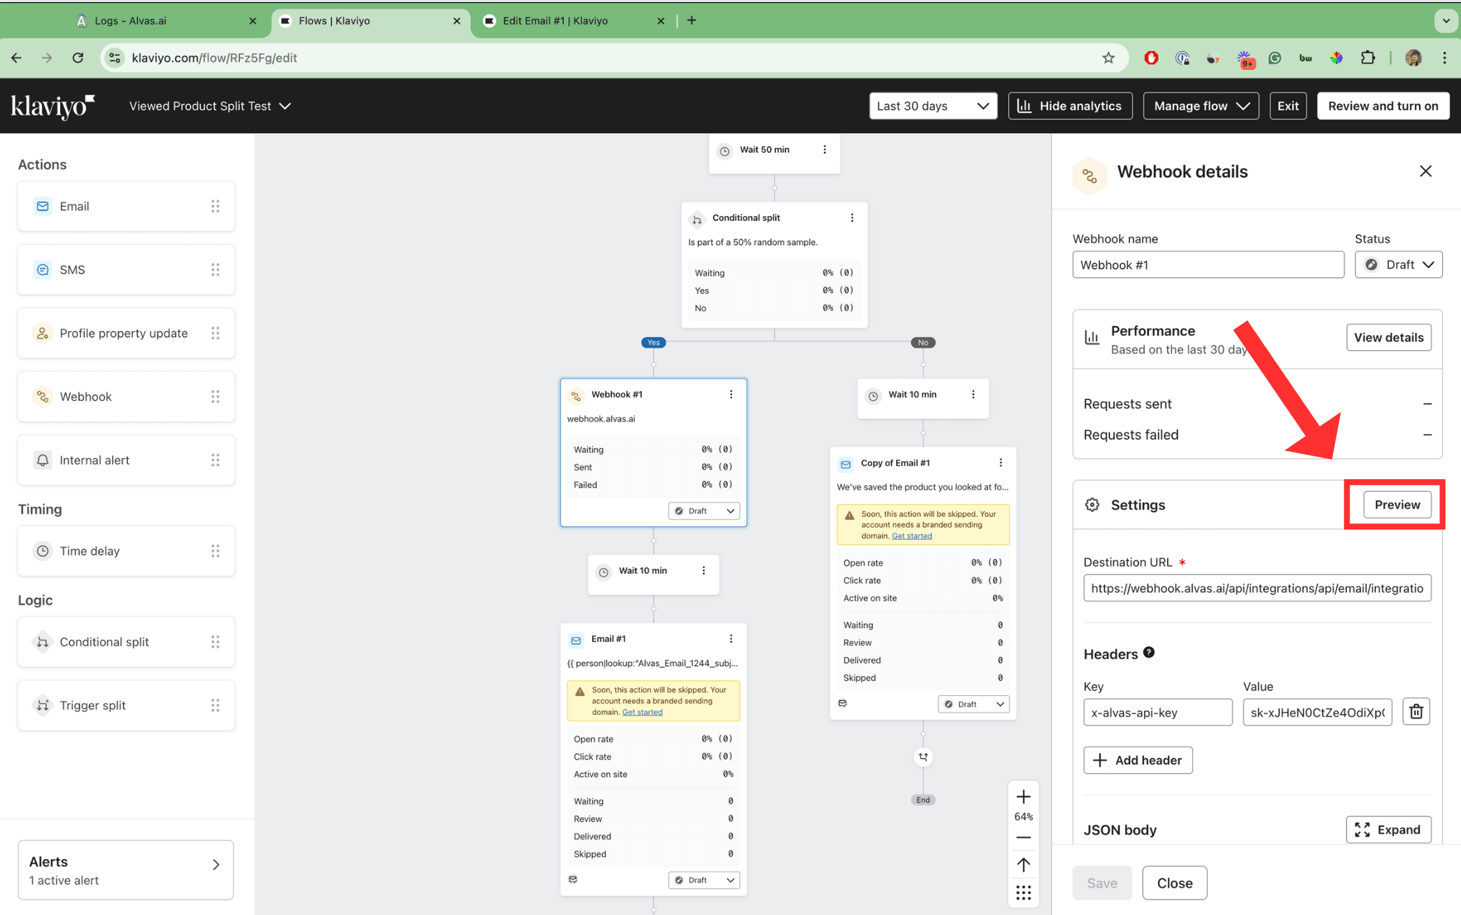Click the Destination URL field
The width and height of the screenshot is (1461, 915).
(x=1257, y=588)
